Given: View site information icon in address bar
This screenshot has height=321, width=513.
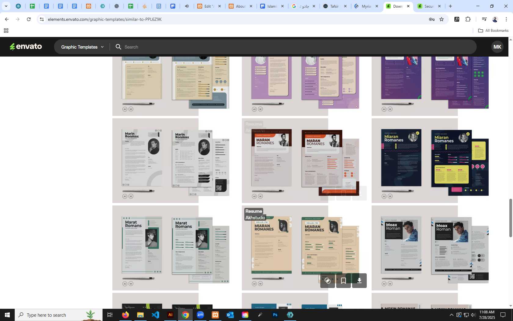Looking at the screenshot, I should 42,19.
